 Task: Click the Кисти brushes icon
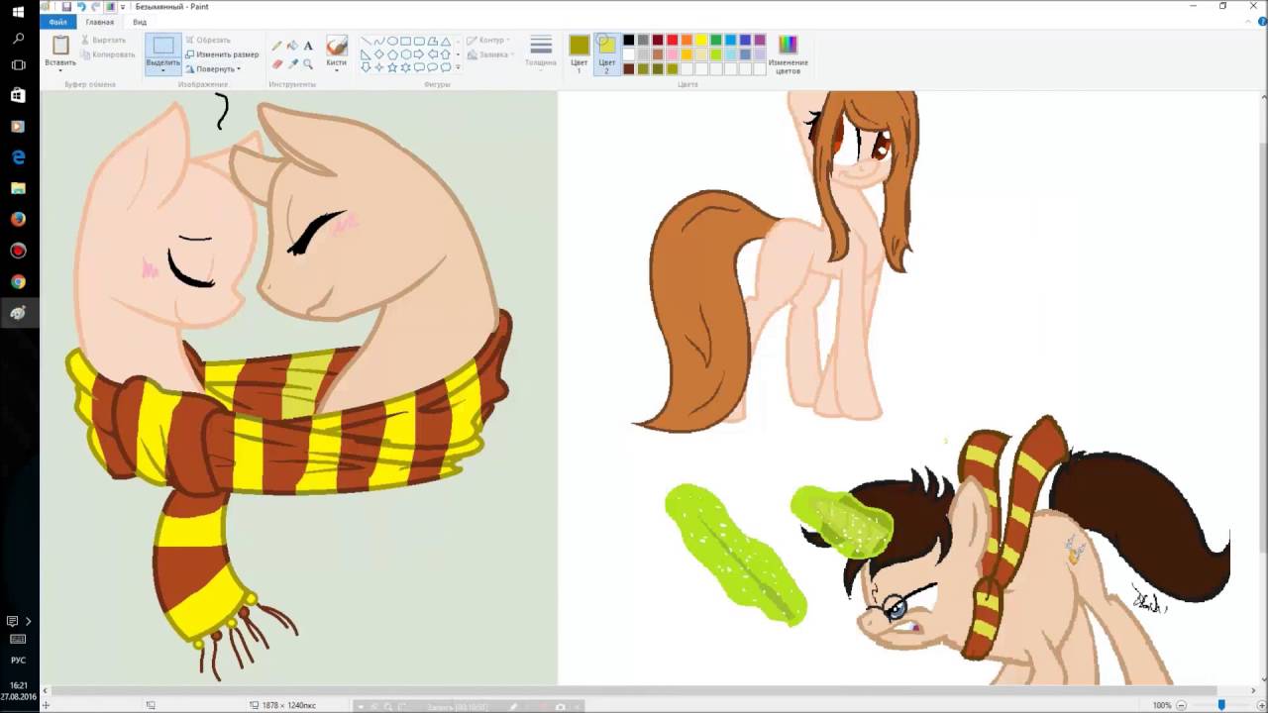(x=337, y=46)
